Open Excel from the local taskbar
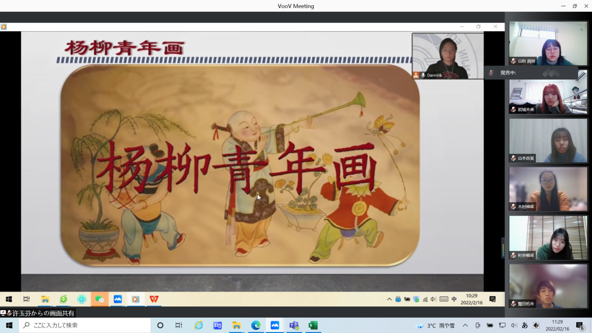 click(x=313, y=326)
